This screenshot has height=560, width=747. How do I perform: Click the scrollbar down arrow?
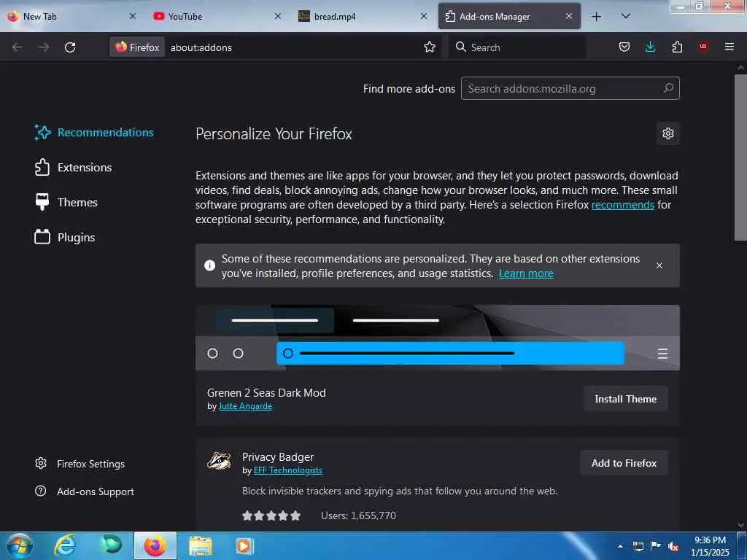point(740,525)
